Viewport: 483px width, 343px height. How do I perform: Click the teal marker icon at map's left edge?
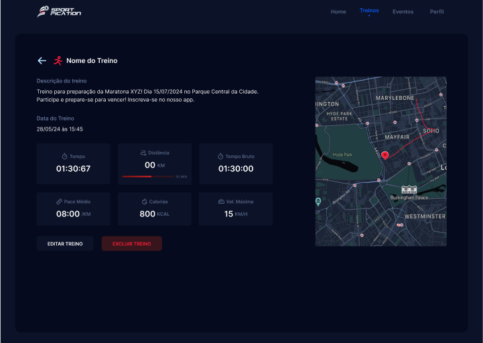[x=318, y=202]
